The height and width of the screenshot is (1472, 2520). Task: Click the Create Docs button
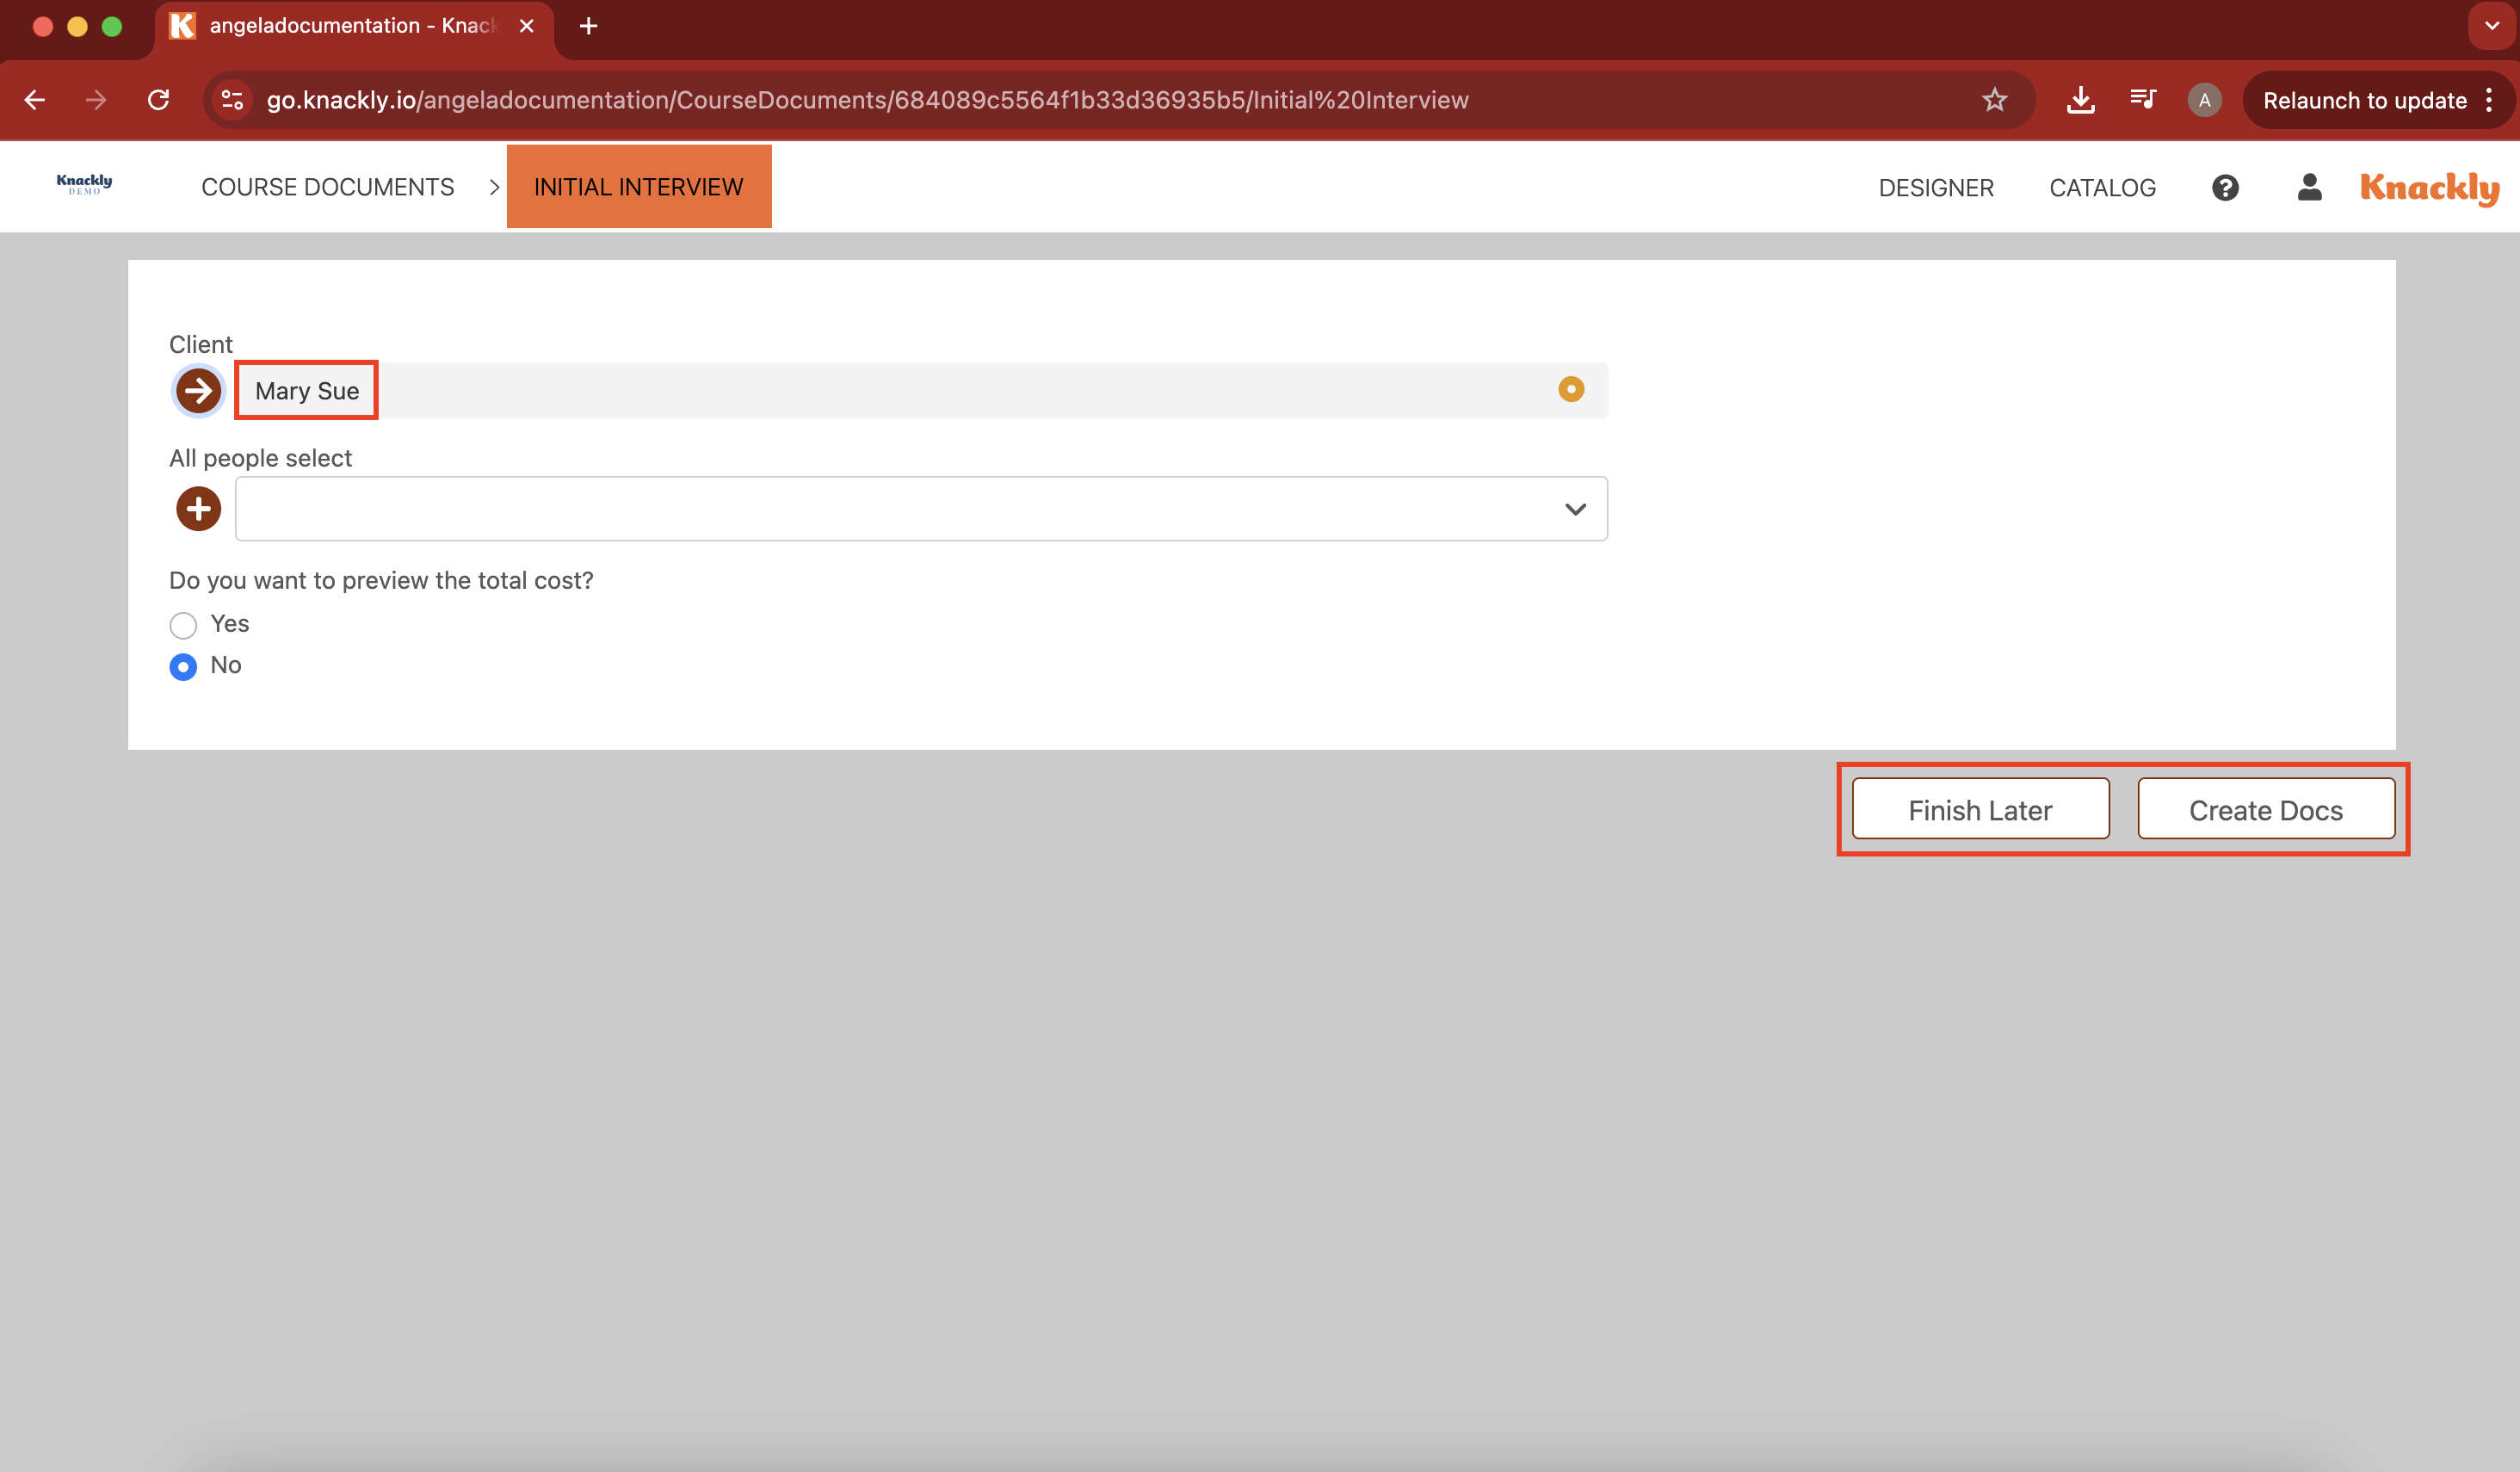(x=2266, y=810)
